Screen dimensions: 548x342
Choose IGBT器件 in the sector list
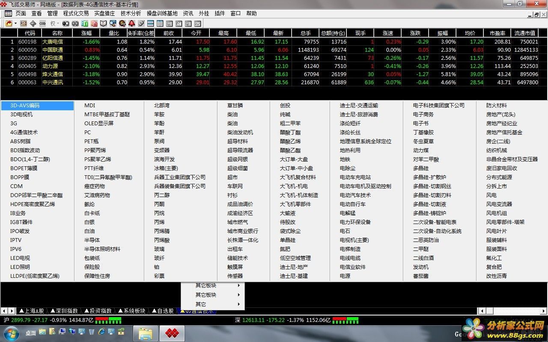pyautogui.click(x=21, y=222)
